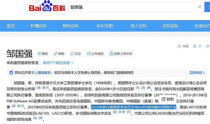
Task: Click the 收藏 star icon
Action: click(x=179, y=46)
